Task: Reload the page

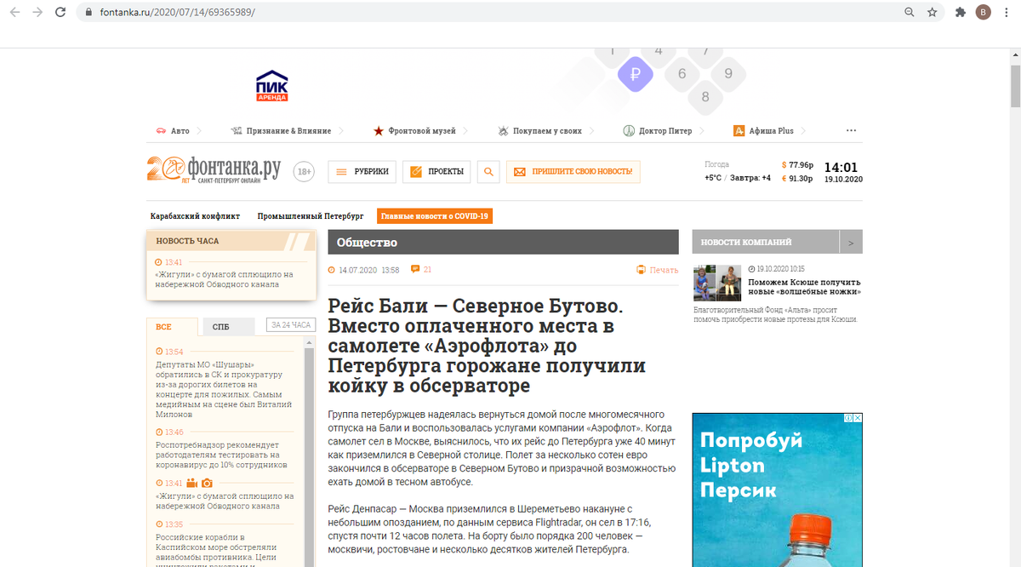Action: (60, 12)
